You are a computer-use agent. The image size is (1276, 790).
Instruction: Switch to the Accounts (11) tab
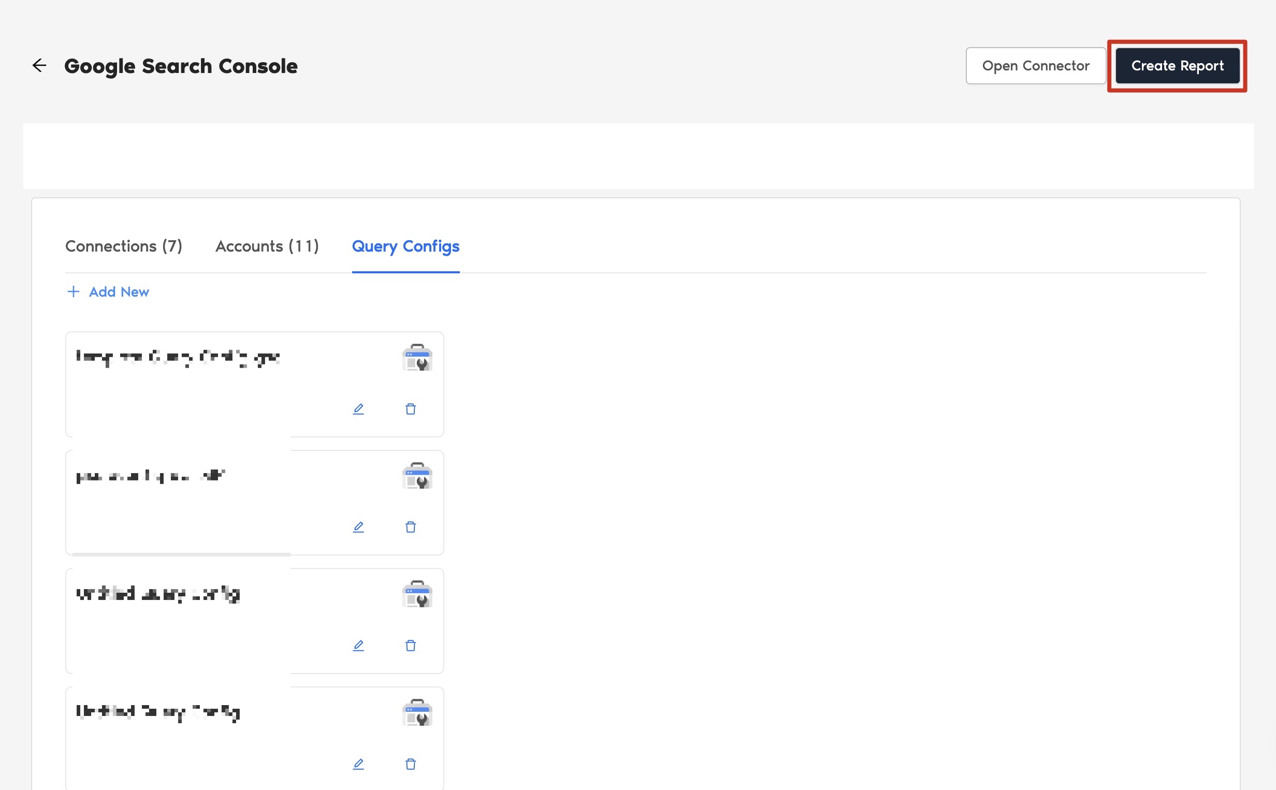click(x=267, y=246)
